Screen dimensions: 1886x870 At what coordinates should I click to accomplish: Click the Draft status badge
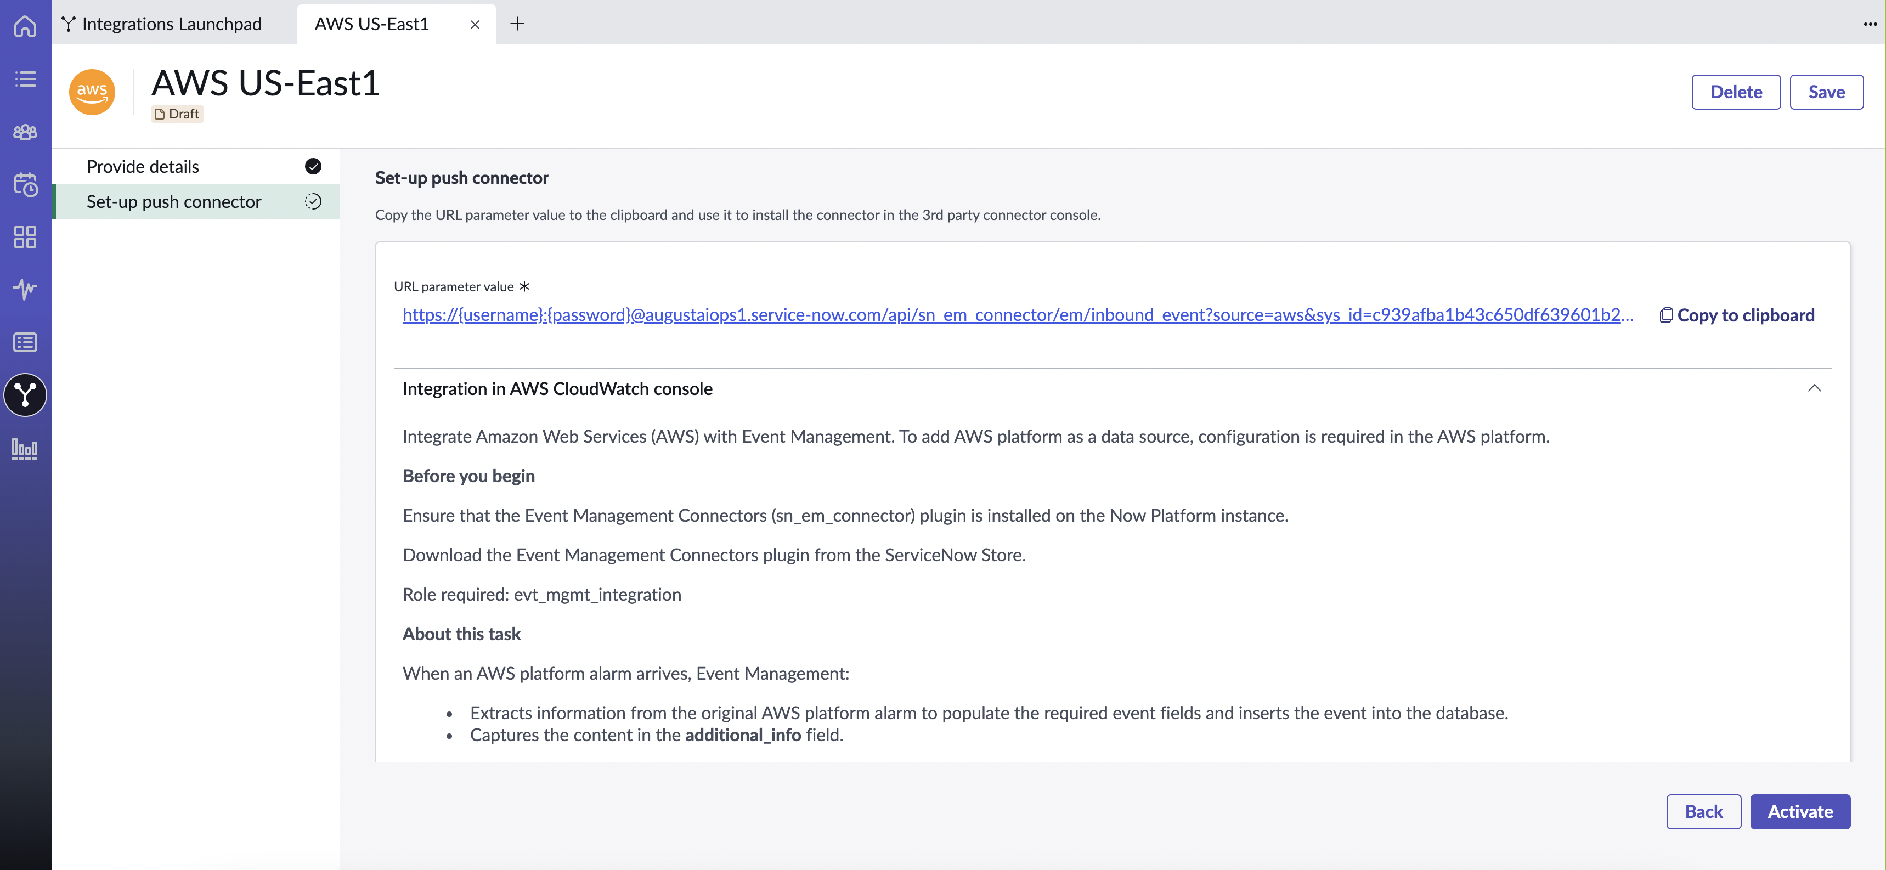pyautogui.click(x=177, y=114)
